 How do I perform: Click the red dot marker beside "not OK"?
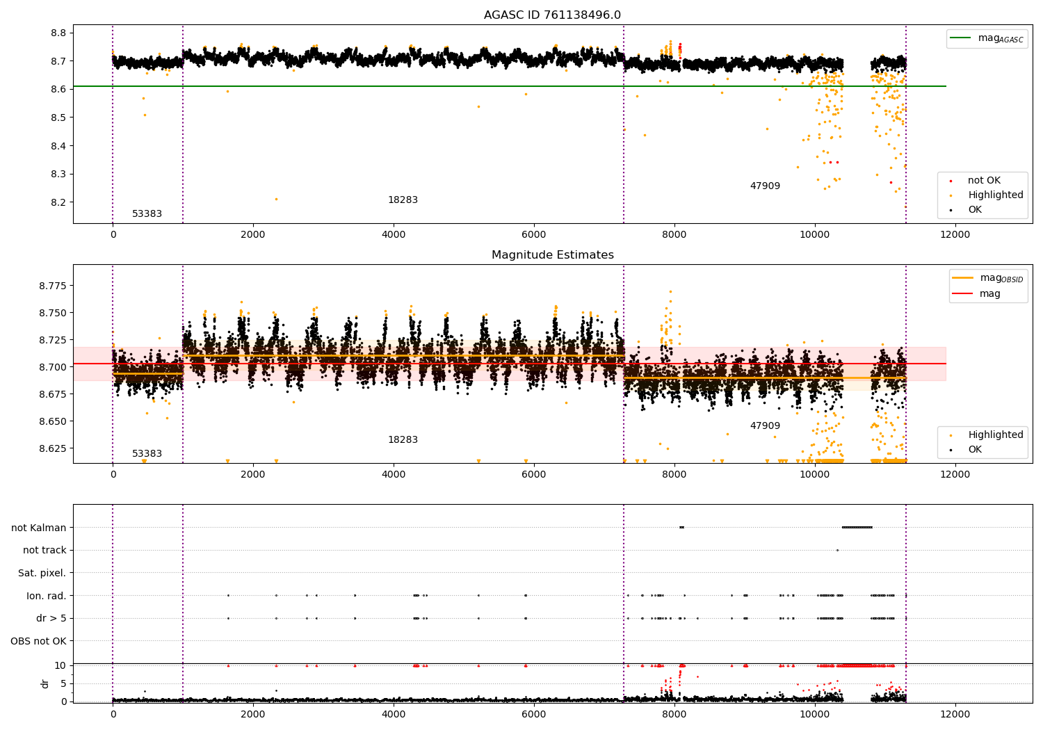coord(951,181)
